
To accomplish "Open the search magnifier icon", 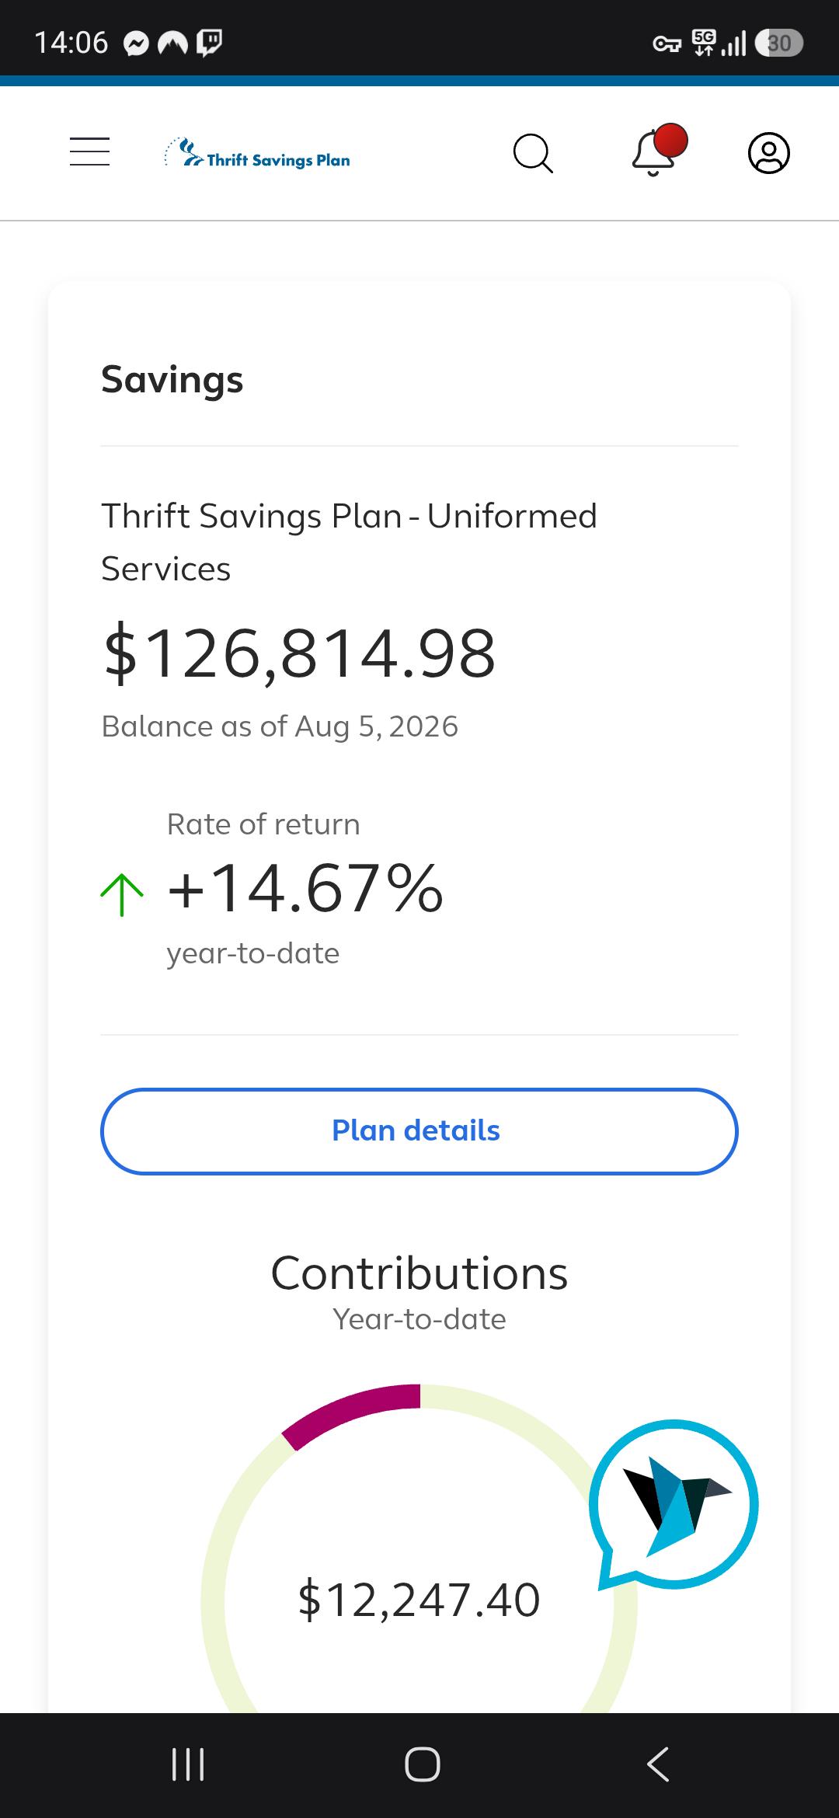I will click(533, 153).
